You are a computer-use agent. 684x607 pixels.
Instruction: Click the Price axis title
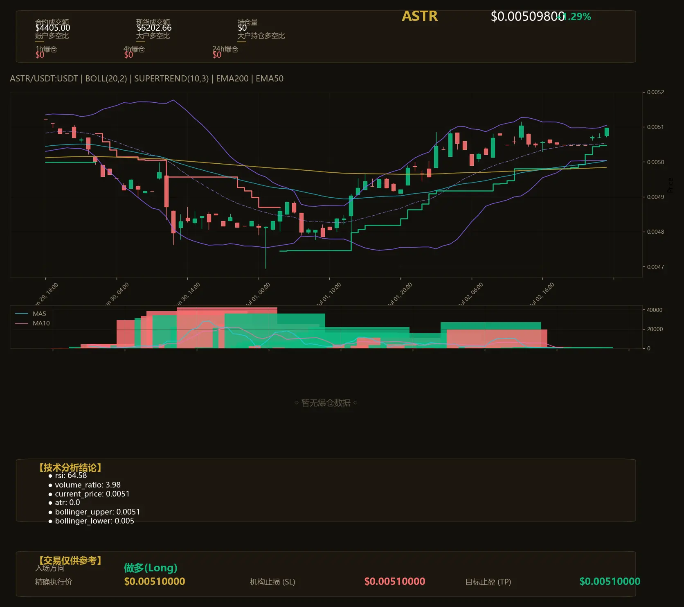click(670, 185)
